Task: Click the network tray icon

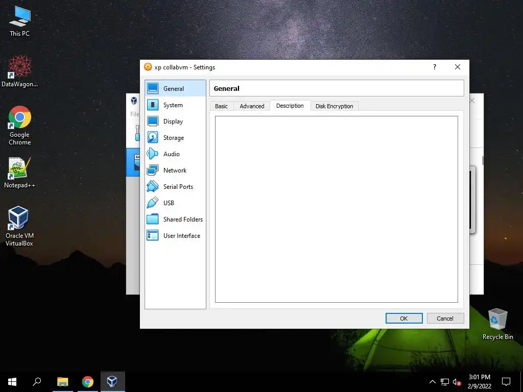Action: [445, 382]
